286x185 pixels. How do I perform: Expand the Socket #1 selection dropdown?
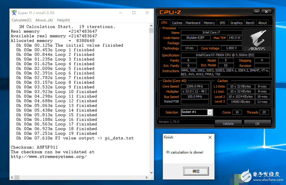pos(210,112)
